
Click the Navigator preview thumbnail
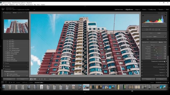(x=16, y=26)
